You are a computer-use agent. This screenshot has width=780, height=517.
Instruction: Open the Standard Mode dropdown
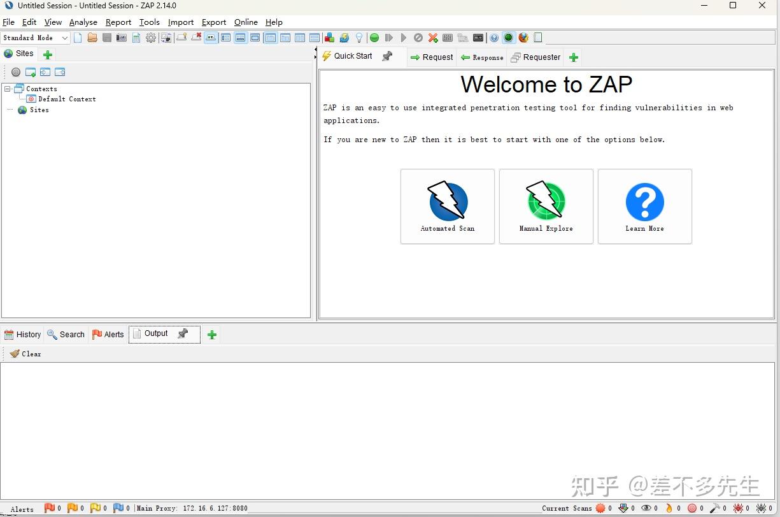35,38
